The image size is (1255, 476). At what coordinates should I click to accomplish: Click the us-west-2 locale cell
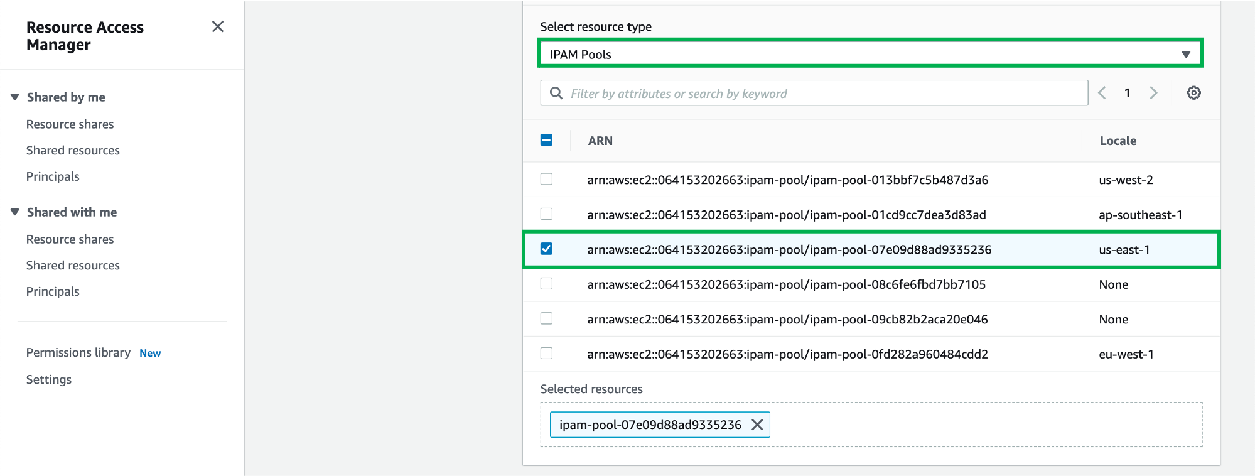click(1126, 180)
